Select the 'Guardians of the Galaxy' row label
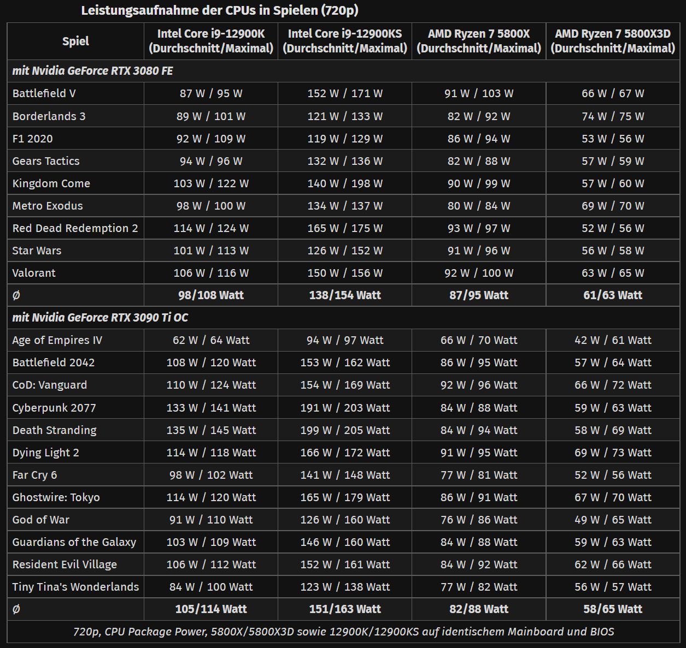Screen dimensions: 686x648 pyautogui.click(x=74, y=542)
